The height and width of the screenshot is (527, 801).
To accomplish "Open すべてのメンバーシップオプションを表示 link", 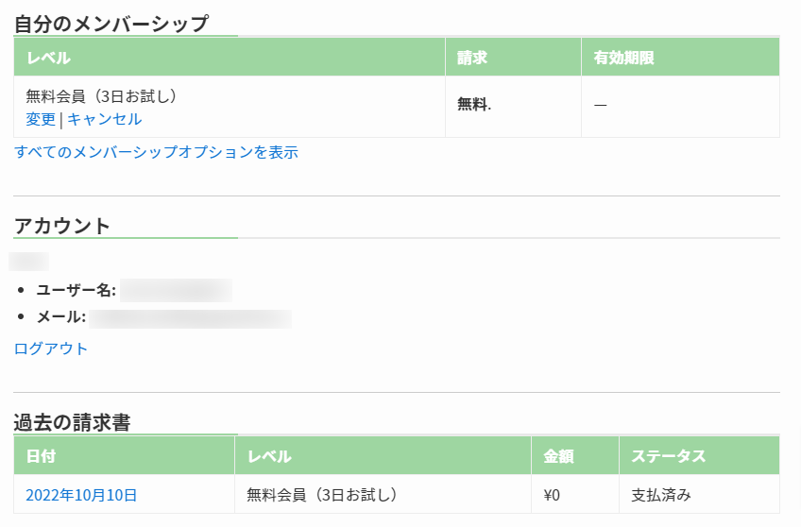I will (156, 152).
